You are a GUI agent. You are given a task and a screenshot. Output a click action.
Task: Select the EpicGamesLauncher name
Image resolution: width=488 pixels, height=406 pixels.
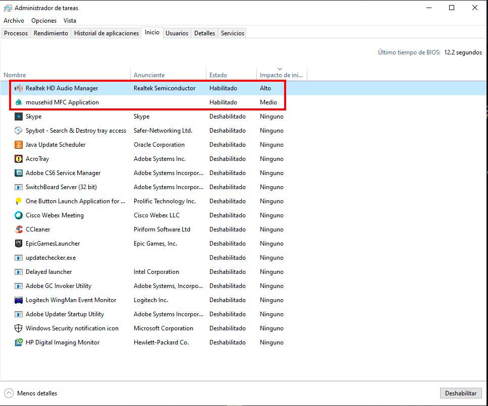pyautogui.click(x=53, y=244)
